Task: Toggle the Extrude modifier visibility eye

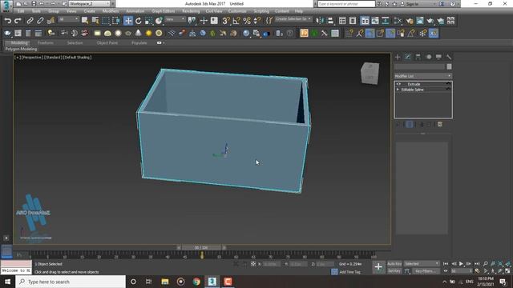Action: [x=398, y=84]
